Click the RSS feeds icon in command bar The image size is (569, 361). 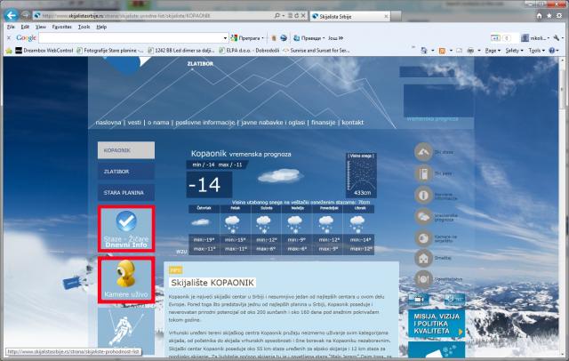point(442,51)
